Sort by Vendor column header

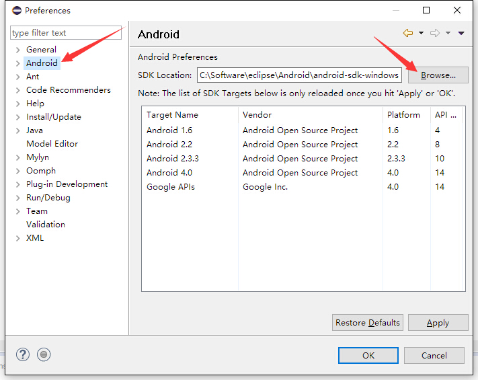click(x=311, y=114)
